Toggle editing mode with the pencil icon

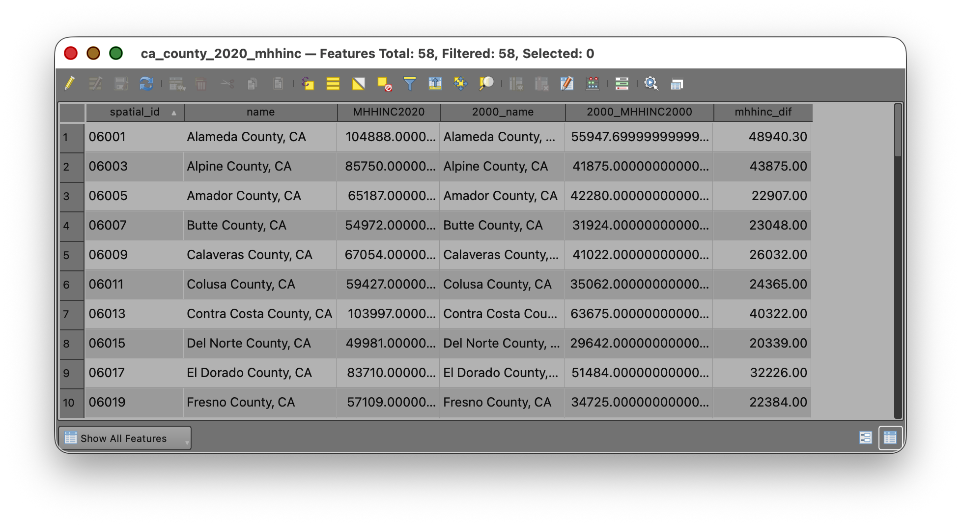pos(70,84)
